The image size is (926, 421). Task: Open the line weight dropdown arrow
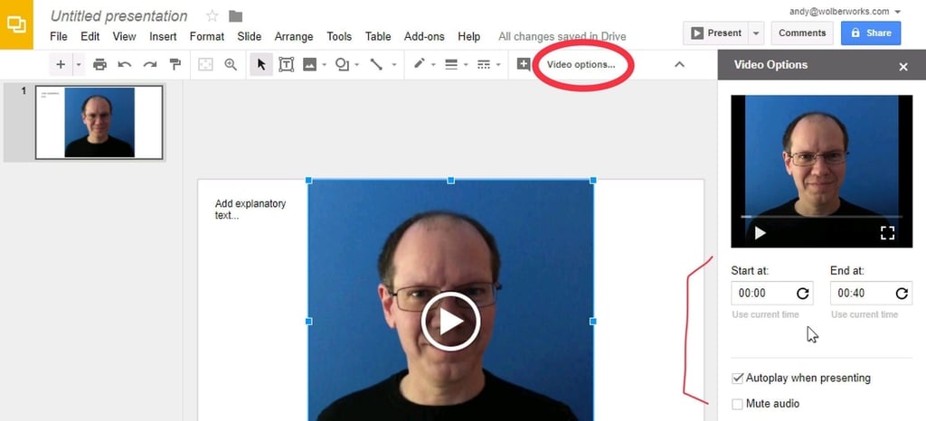pyautogui.click(x=466, y=65)
